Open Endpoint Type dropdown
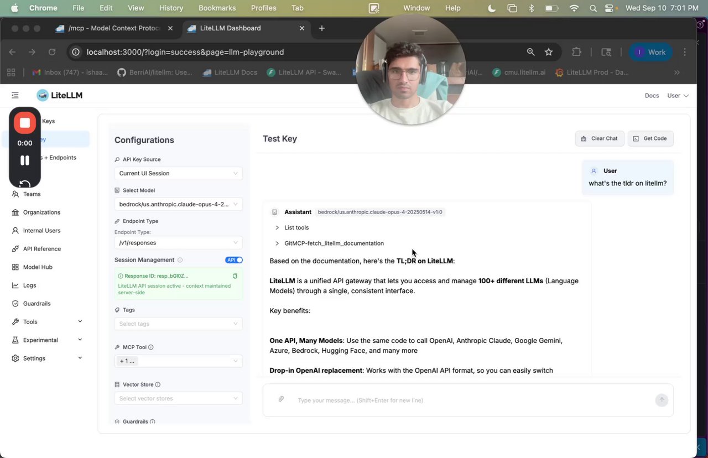The width and height of the screenshot is (708, 458). [178, 243]
